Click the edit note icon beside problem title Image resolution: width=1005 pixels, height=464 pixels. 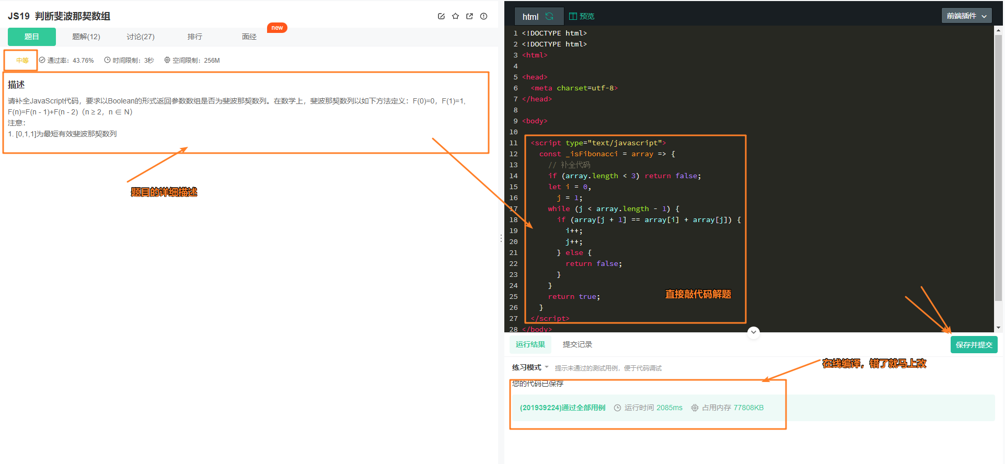click(441, 16)
